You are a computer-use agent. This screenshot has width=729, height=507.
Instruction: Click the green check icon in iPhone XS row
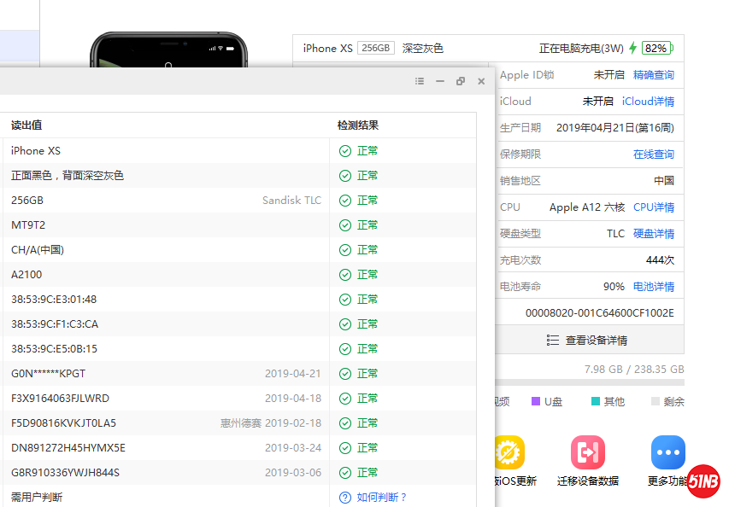pyautogui.click(x=344, y=151)
